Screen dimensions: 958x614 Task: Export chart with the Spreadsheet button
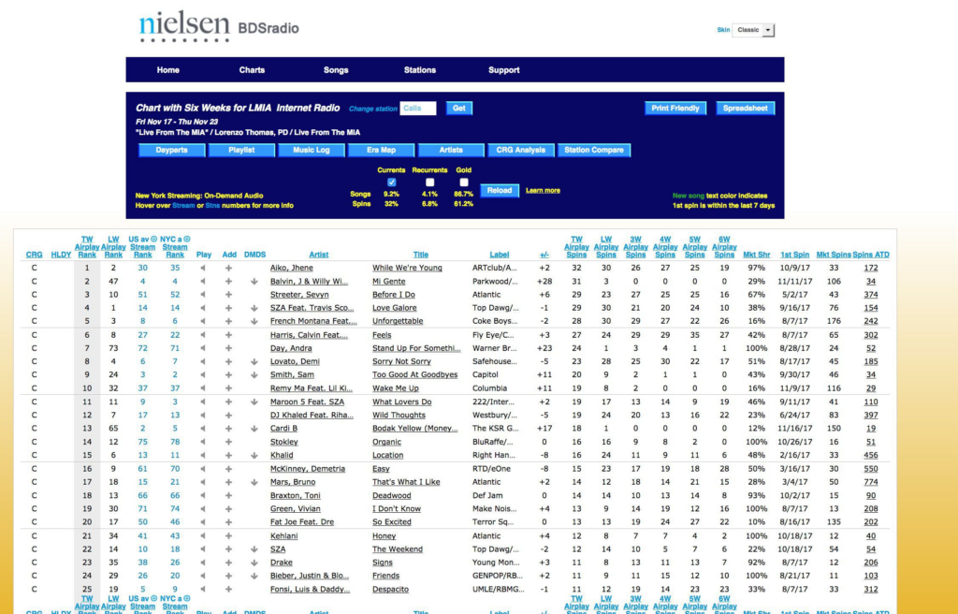[x=746, y=109]
